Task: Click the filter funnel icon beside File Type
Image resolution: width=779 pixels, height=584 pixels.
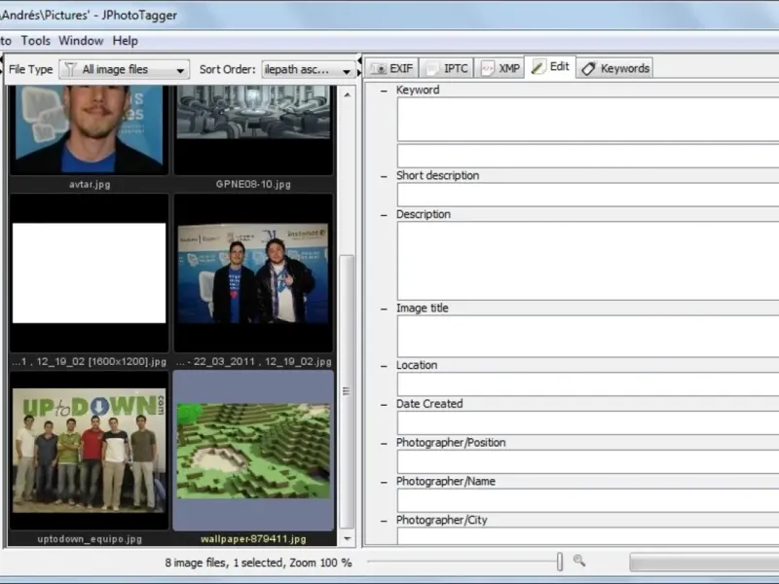Action: click(x=70, y=69)
